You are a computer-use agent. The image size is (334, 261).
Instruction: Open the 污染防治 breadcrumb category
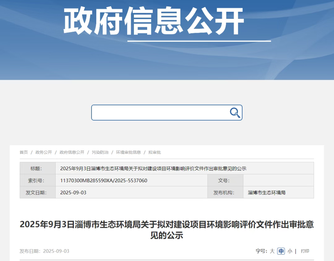100,152
